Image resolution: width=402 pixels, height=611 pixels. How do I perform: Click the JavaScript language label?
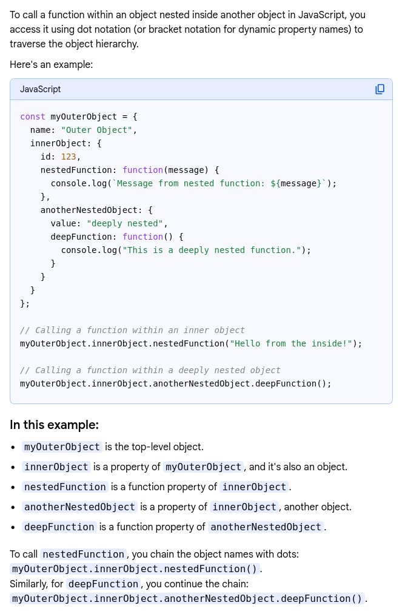click(41, 89)
